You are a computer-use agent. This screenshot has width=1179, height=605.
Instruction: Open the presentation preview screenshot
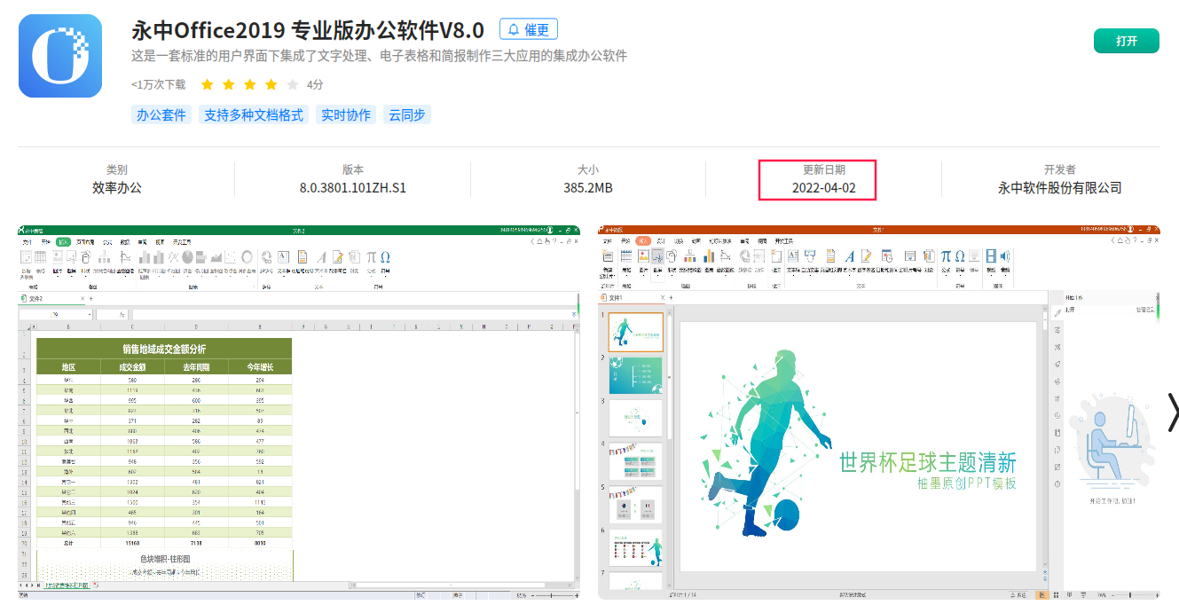[x=880, y=412]
